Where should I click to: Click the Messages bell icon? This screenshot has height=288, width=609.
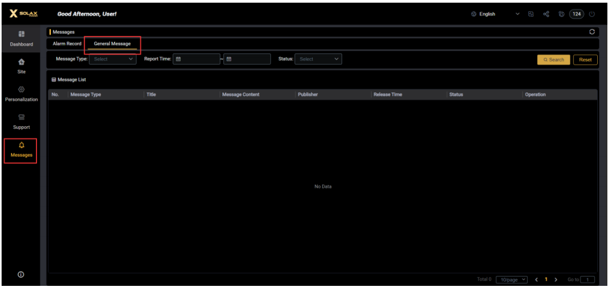(21, 146)
